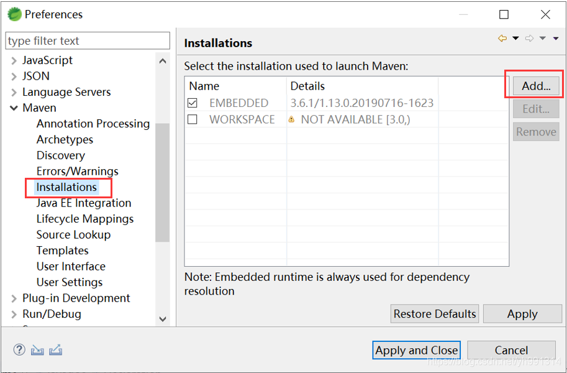Click the Eclipse Preferences window icon
This screenshot has width=567, height=373.
[x=14, y=14]
